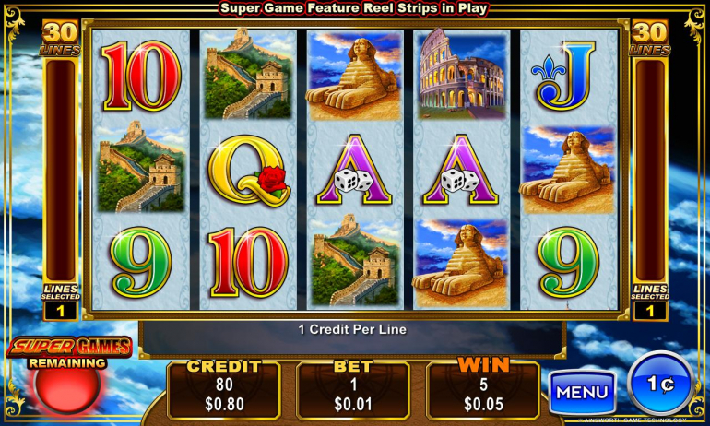Select the golden Q with rose symbol

(x=250, y=171)
